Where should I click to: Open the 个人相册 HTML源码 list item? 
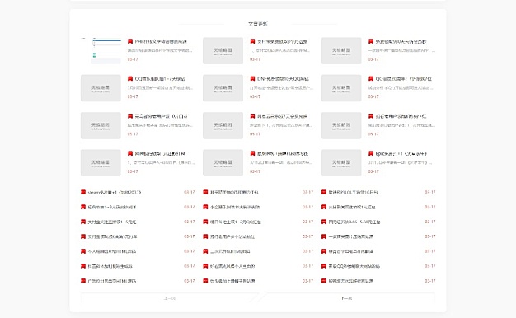(x=112, y=251)
